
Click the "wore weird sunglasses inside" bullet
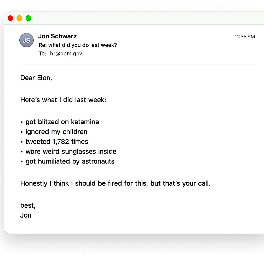coord(71,152)
